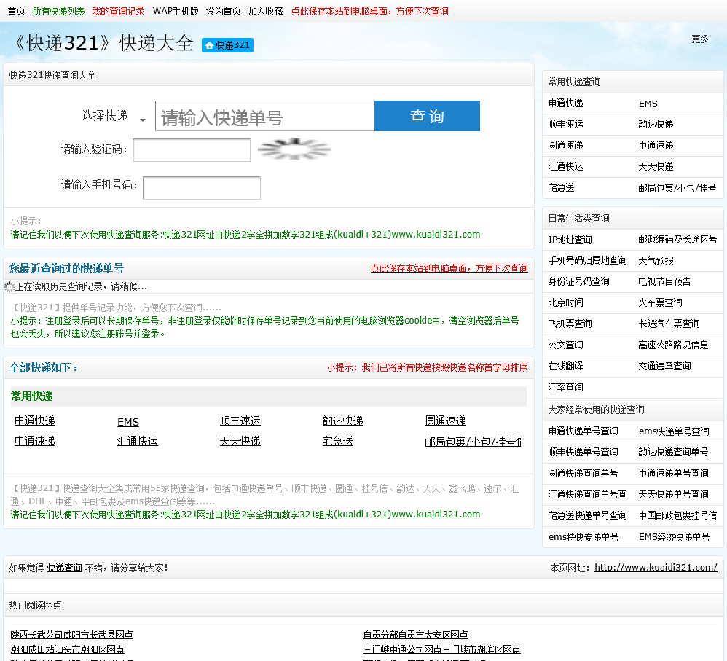This screenshot has height=661, width=727.
Task: Open 手机号码归属地查询 link
Action: point(587,260)
